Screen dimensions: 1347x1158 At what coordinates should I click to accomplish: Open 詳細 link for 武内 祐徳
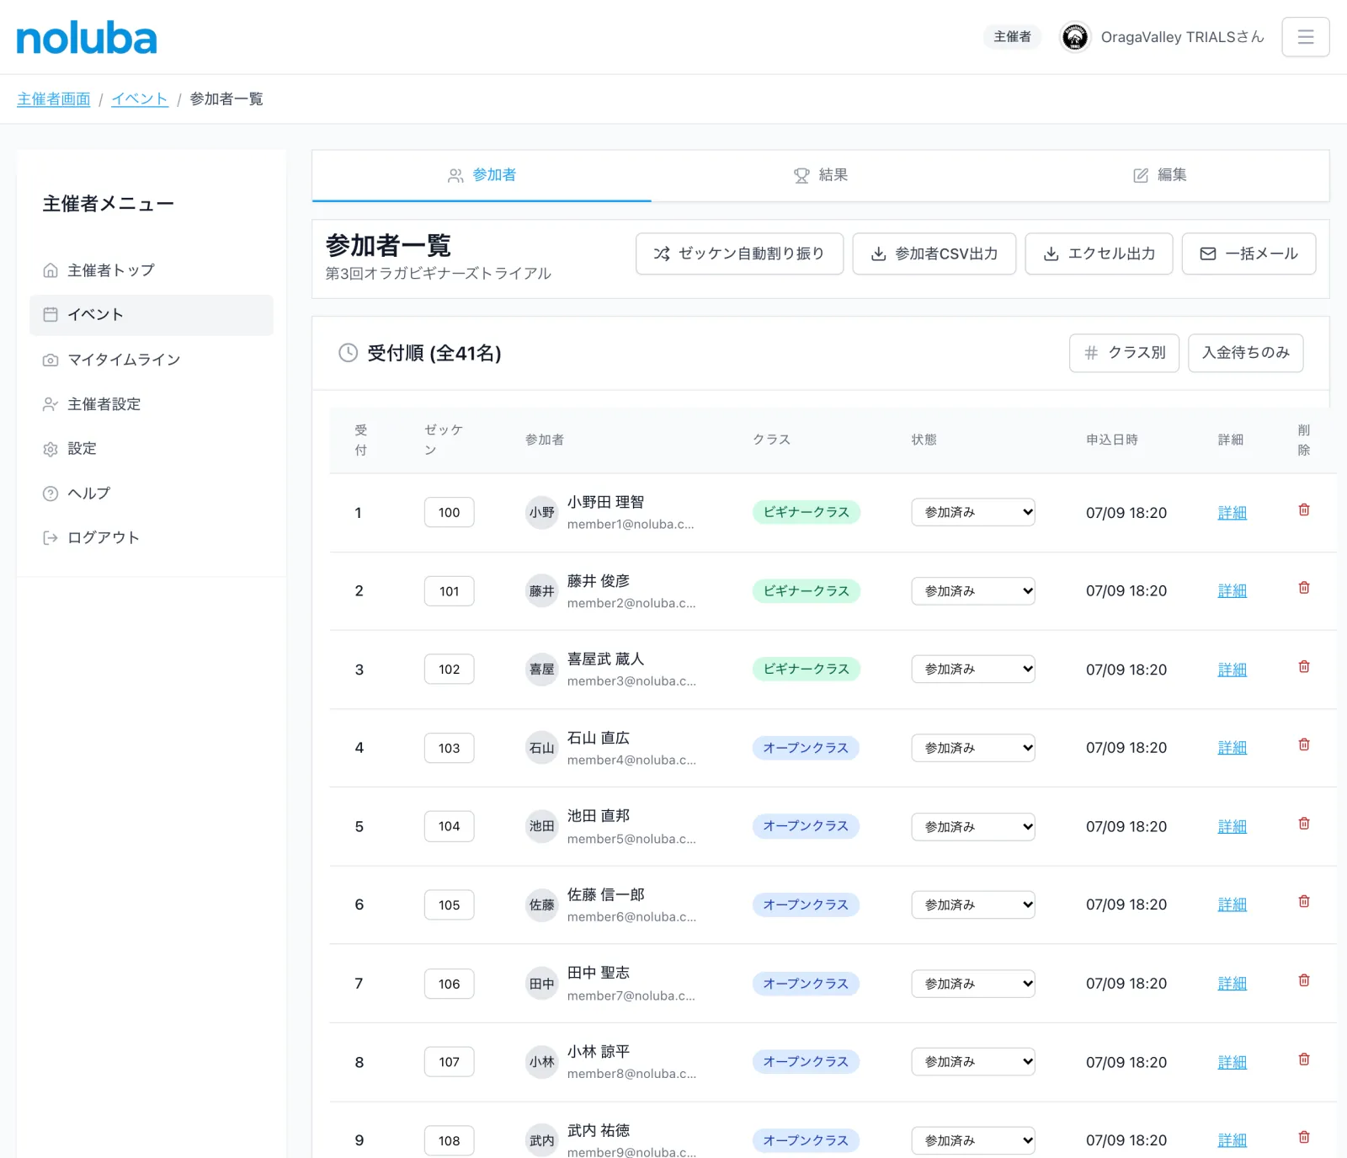[x=1232, y=1140]
